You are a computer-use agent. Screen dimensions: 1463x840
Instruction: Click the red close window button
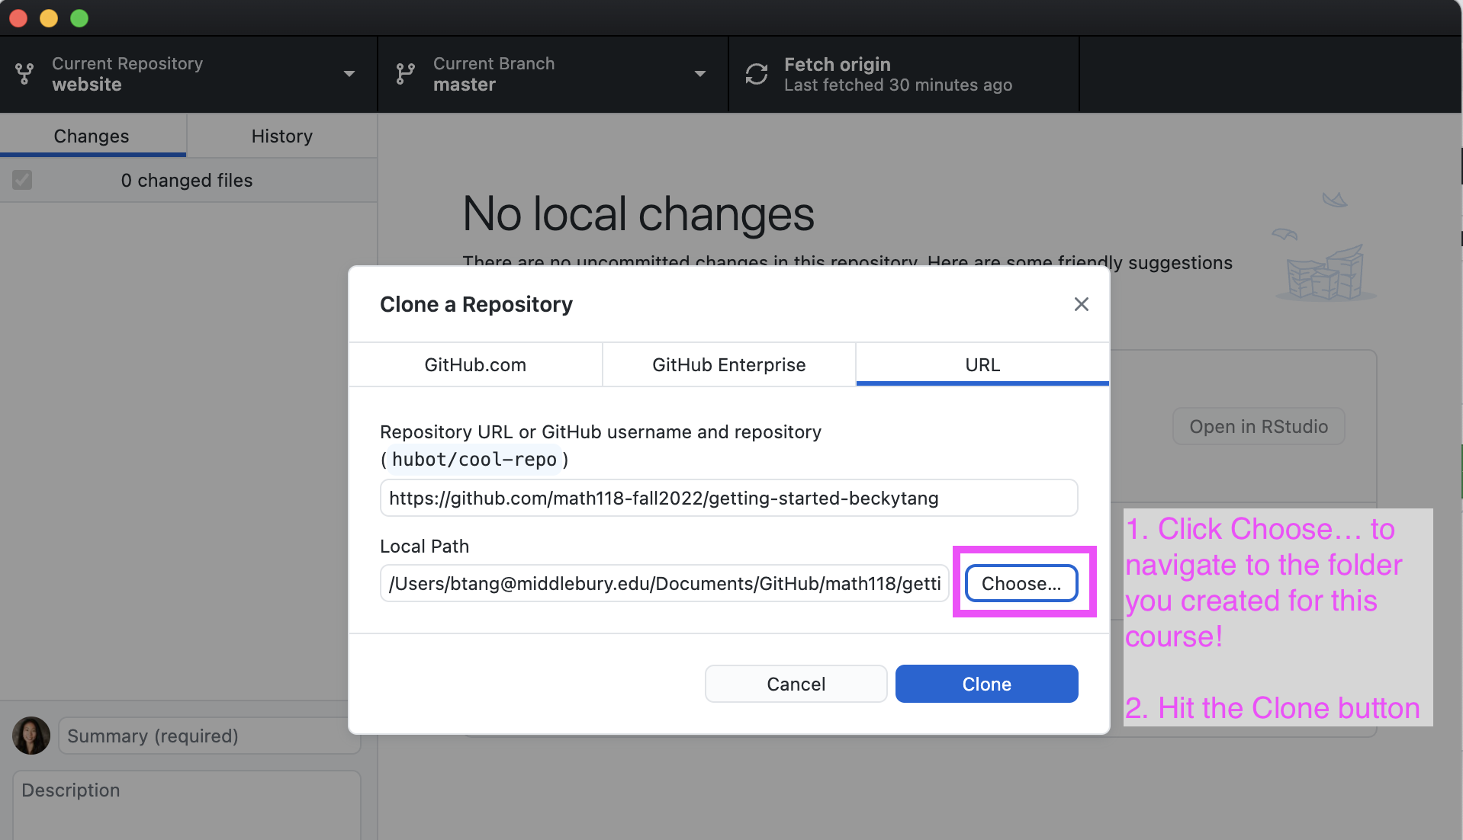(x=18, y=18)
